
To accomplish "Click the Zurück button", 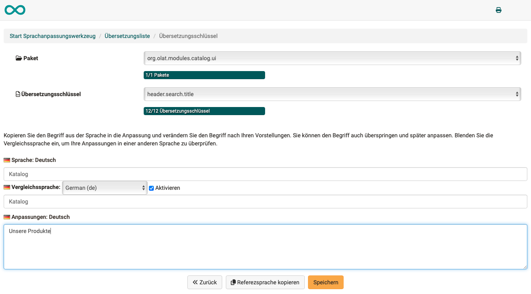I will [204, 282].
